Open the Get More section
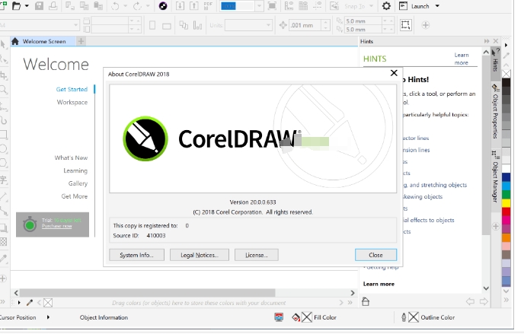 click(x=74, y=196)
